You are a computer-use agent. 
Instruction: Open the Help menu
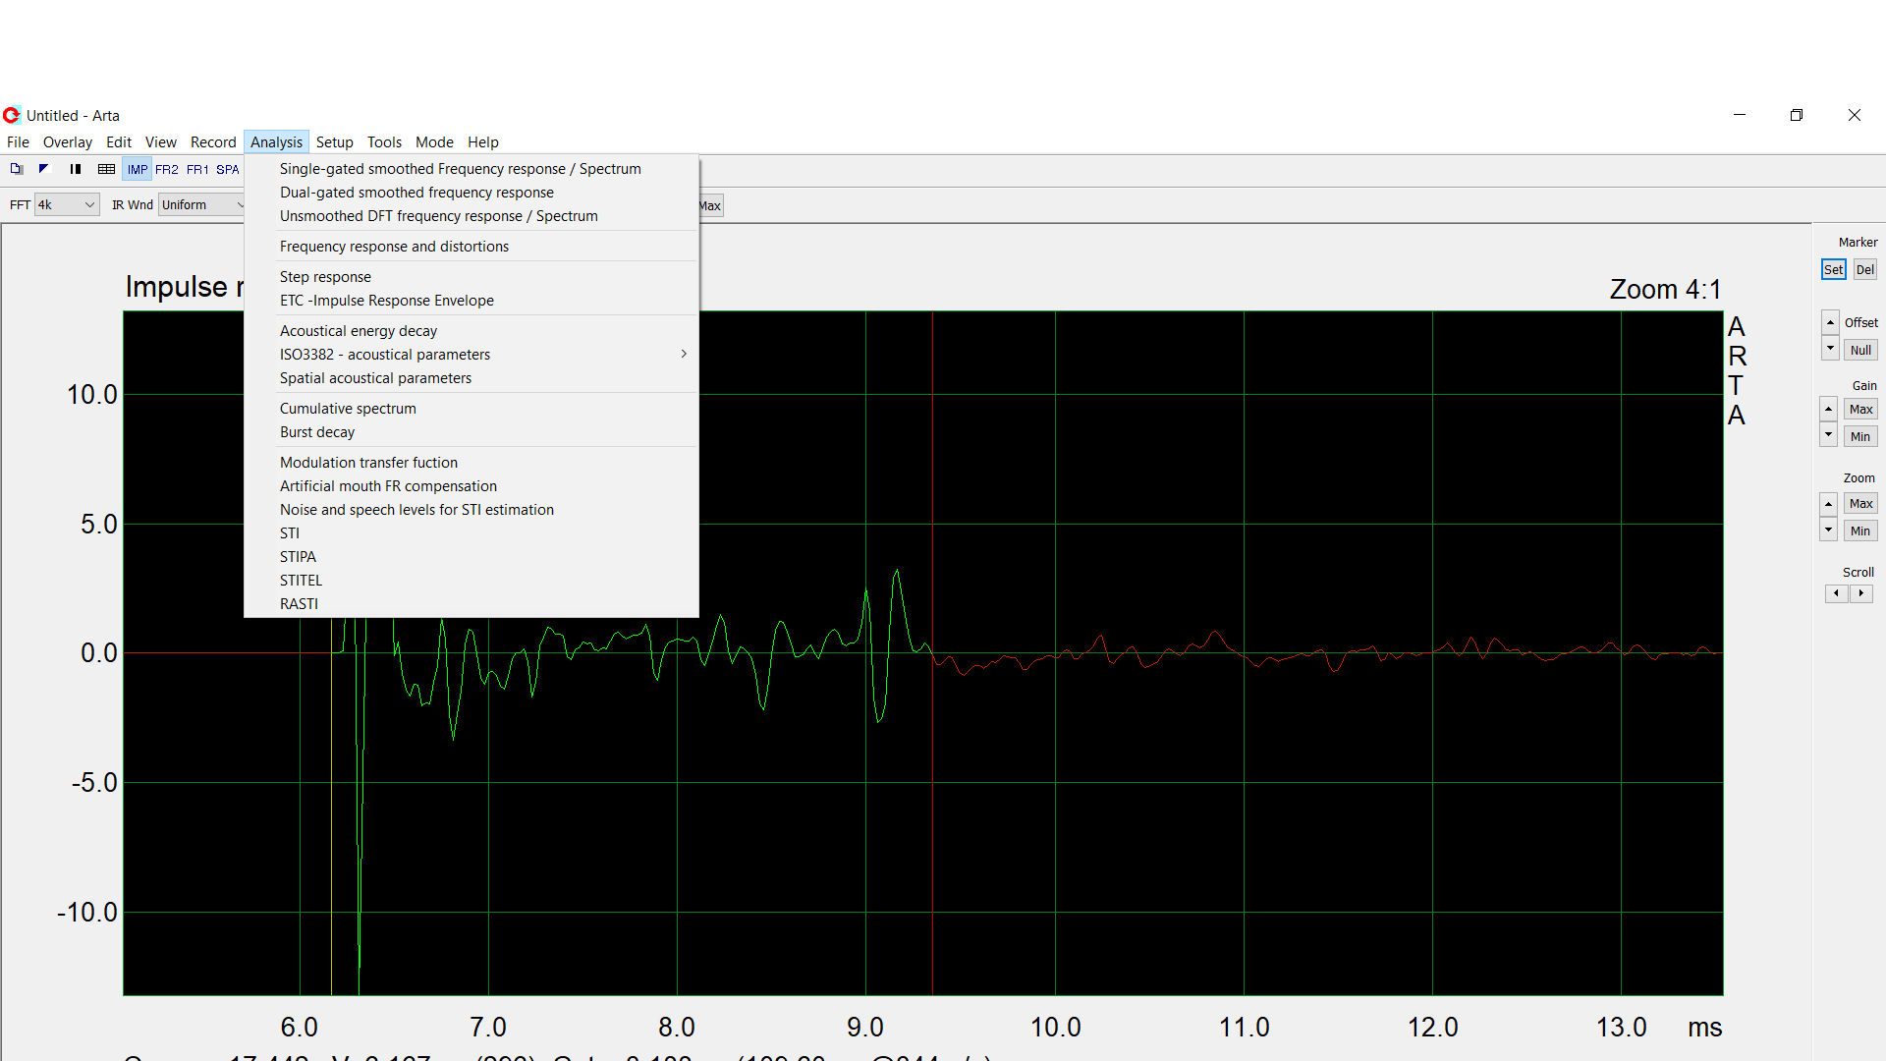(x=482, y=141)
